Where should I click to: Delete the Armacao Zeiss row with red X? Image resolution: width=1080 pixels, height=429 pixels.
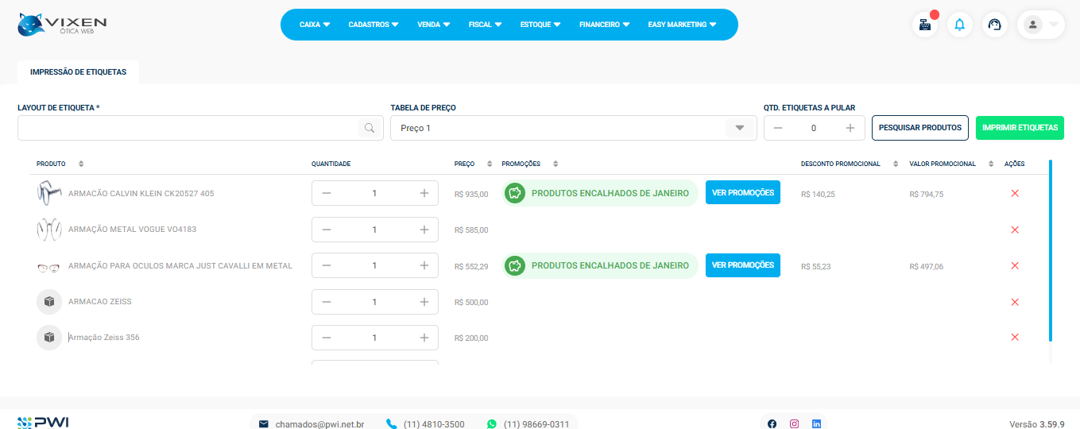point(1014,302)
